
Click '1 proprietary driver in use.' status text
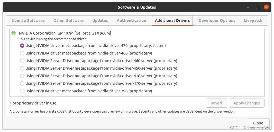pyautogui.click(x=33, y=103)
